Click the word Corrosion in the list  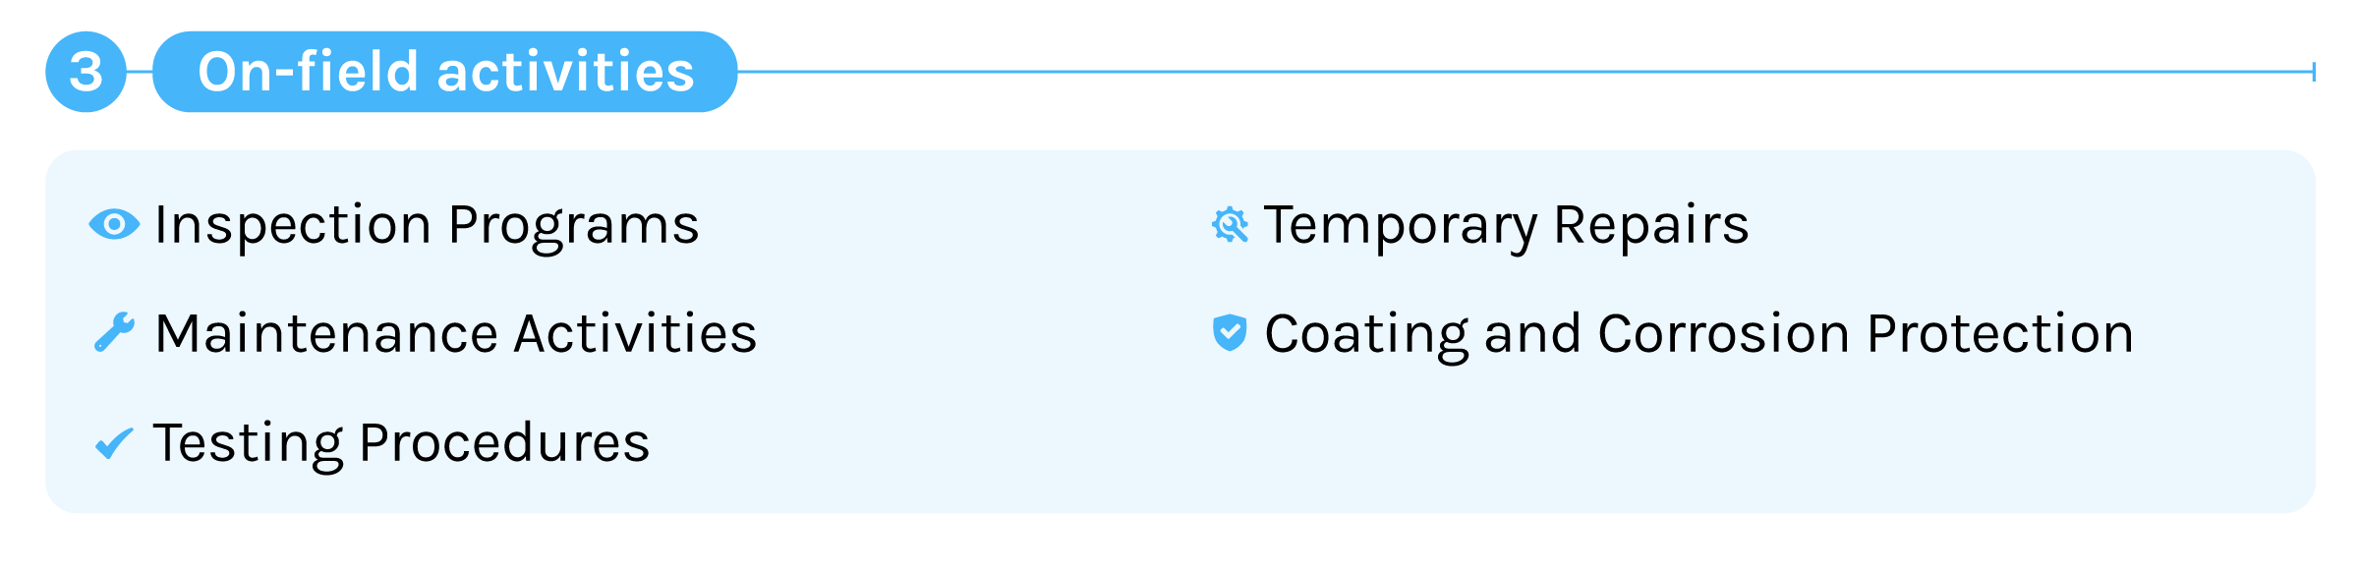click(x=1724, y=334)
